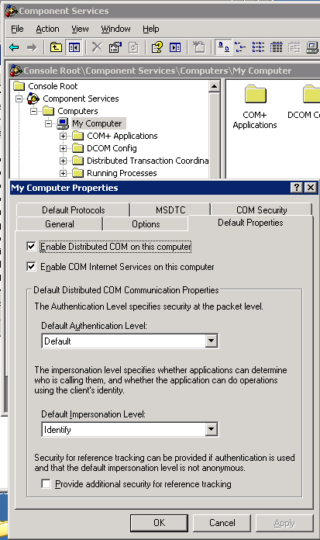Image resolution: width=320 pixels, height=540 pixels.
Task: Open COM+ Applications folder in right pane
Action: click(x=255, y=107)
